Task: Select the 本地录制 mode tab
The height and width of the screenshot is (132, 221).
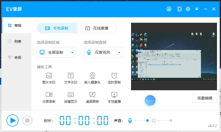Action: coord(57,28)
